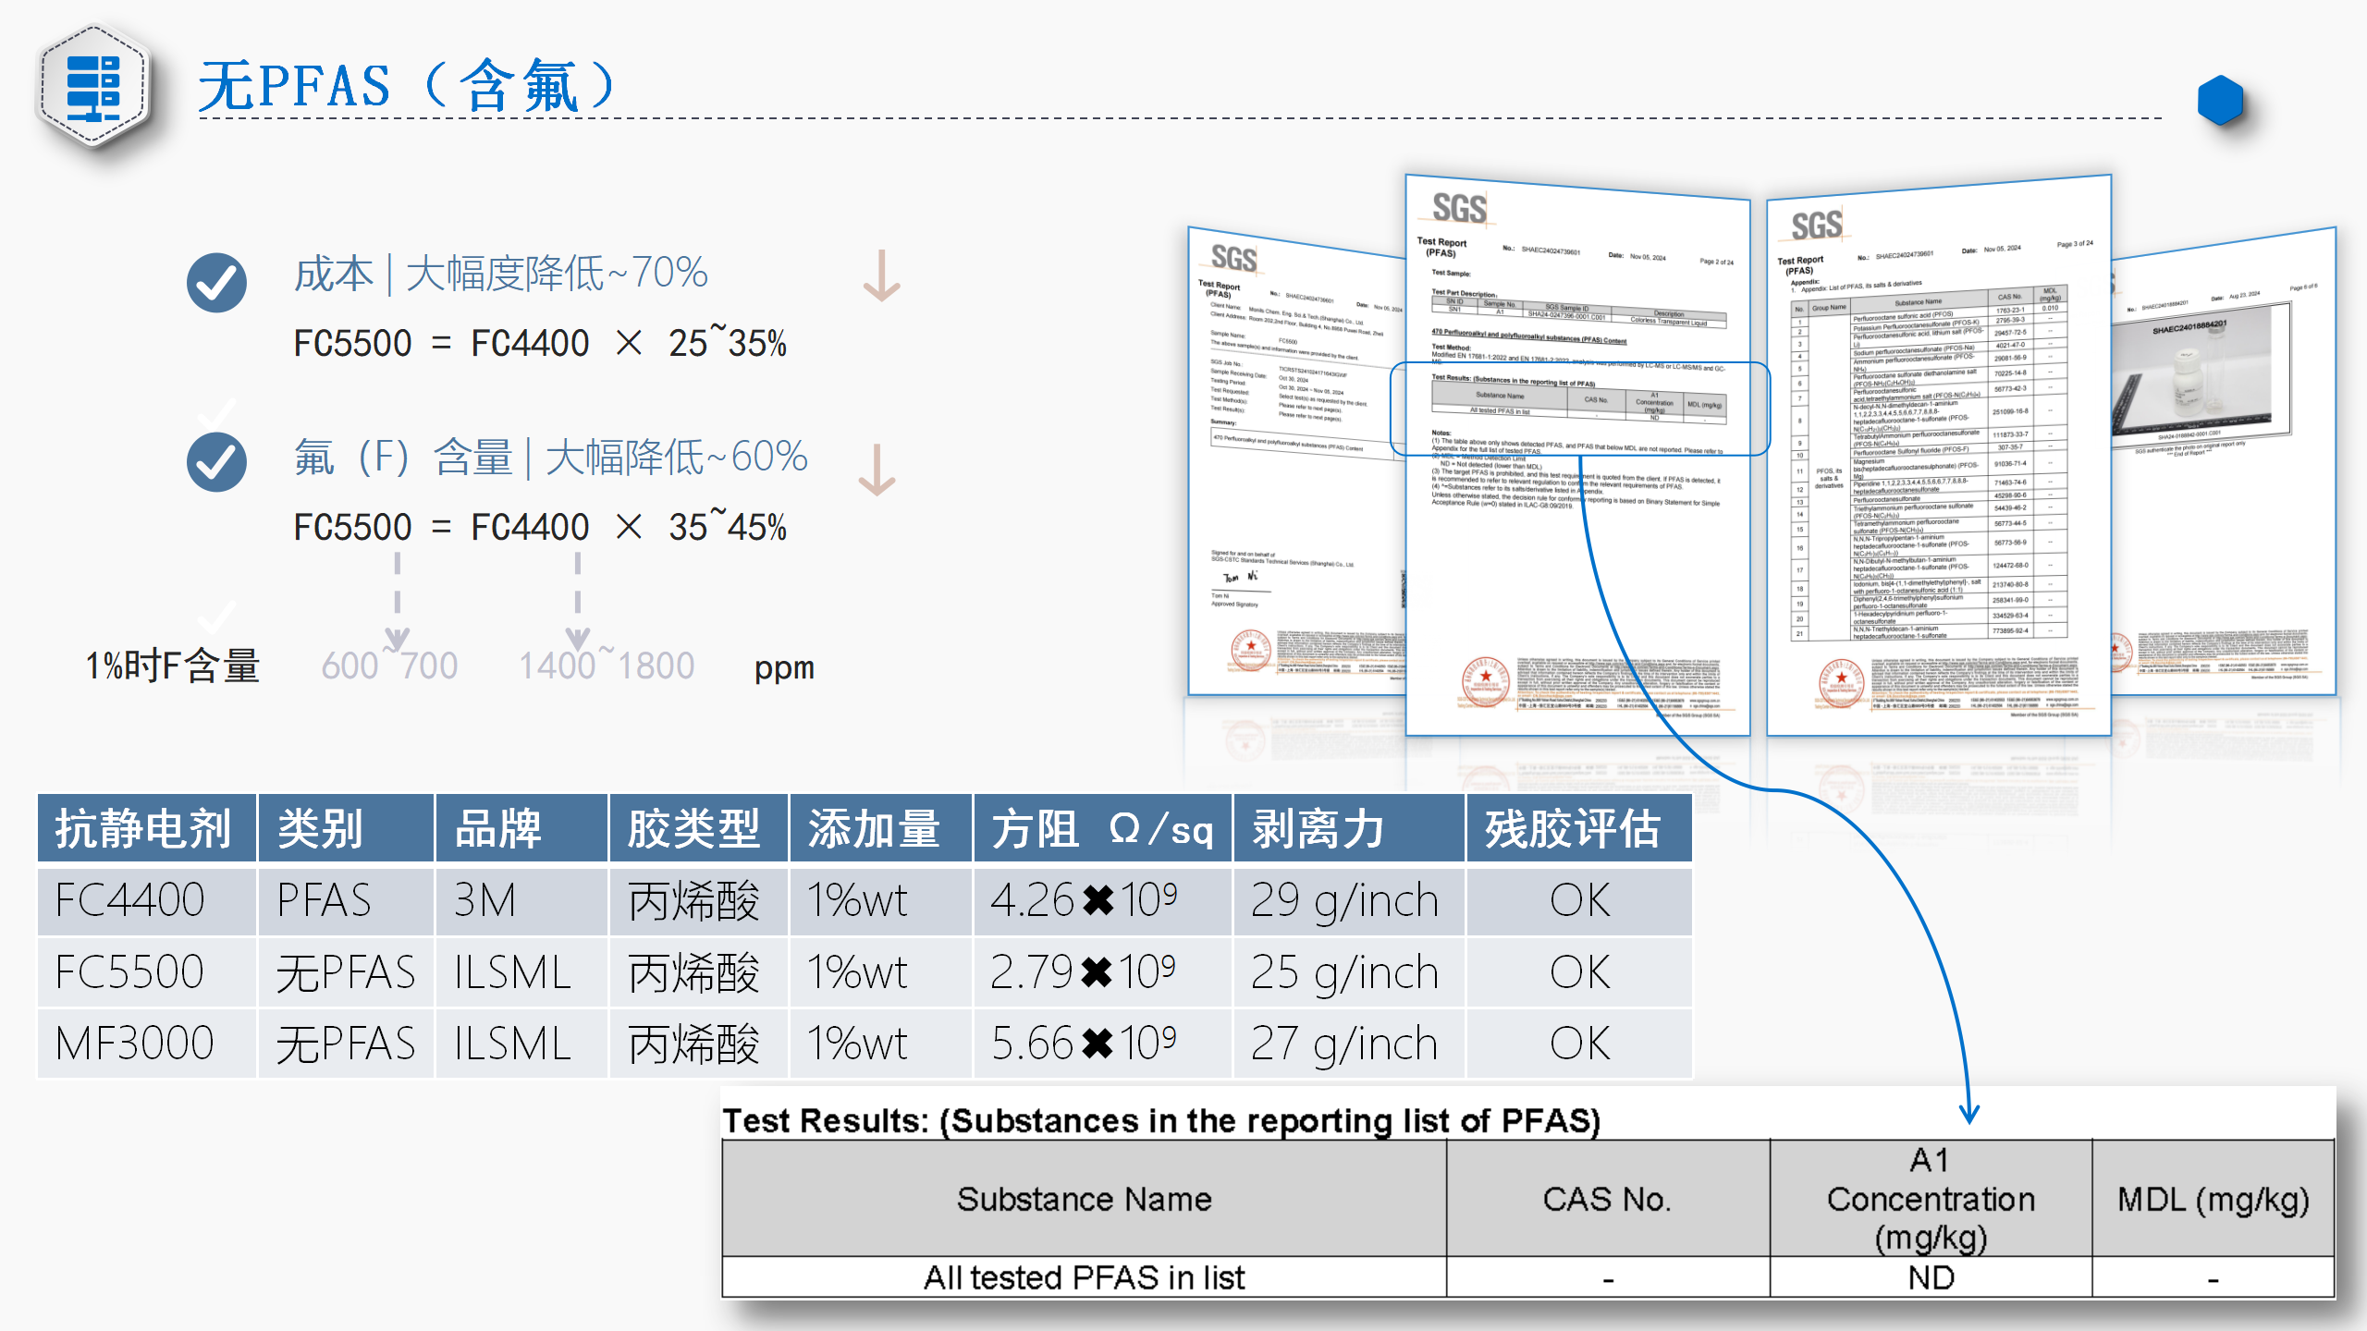Click the ND concentration result cell
Screen dimensions: 2367x1331
tap(1931, 1278)
